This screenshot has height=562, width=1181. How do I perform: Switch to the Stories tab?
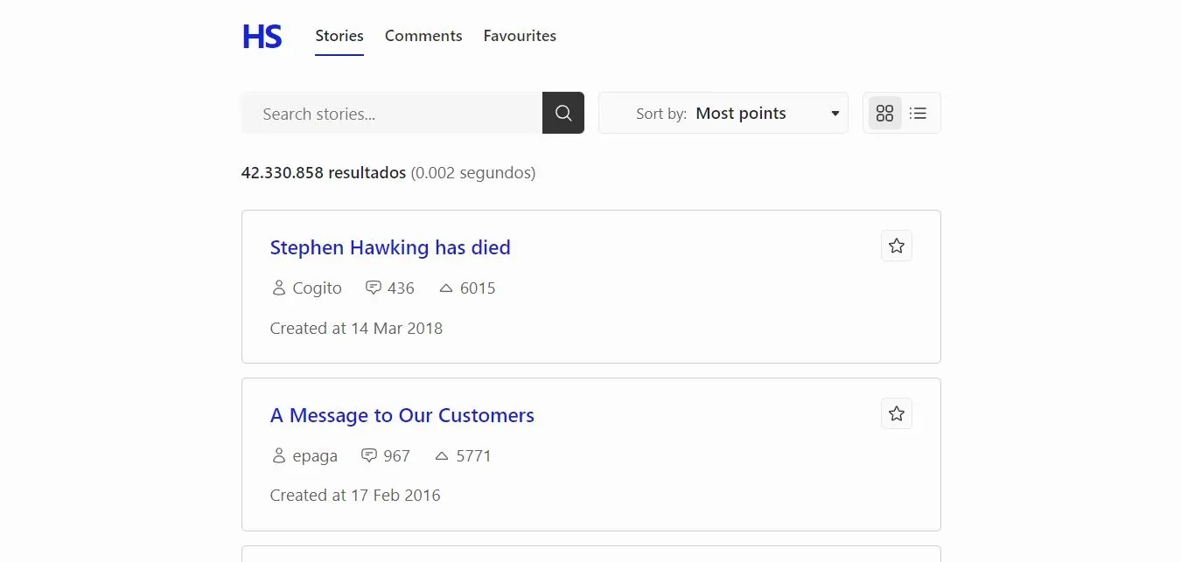coord(339,36)
